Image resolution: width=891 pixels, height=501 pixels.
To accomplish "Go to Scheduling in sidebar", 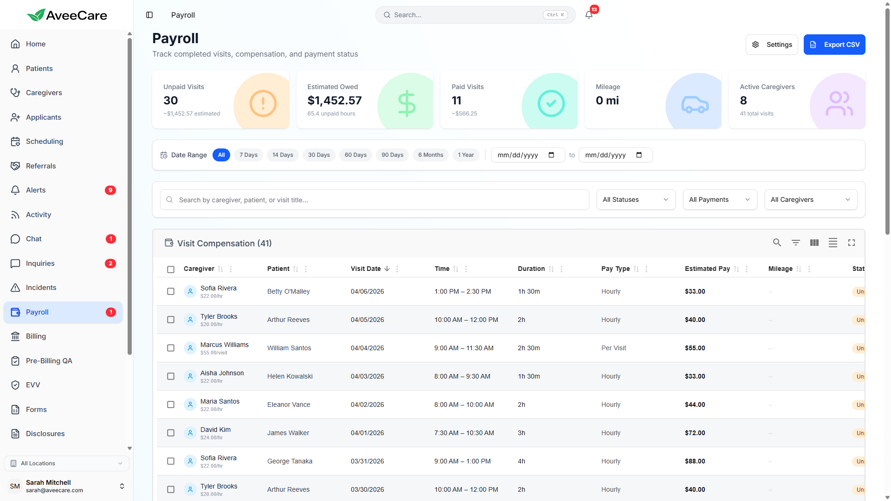I will 45,141.
